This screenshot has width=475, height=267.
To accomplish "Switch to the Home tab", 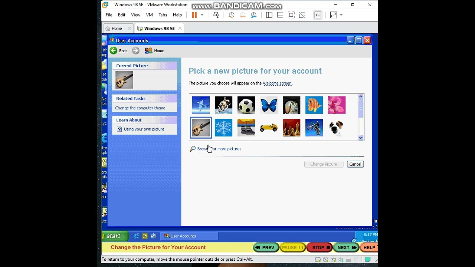I will coord(117,29).
